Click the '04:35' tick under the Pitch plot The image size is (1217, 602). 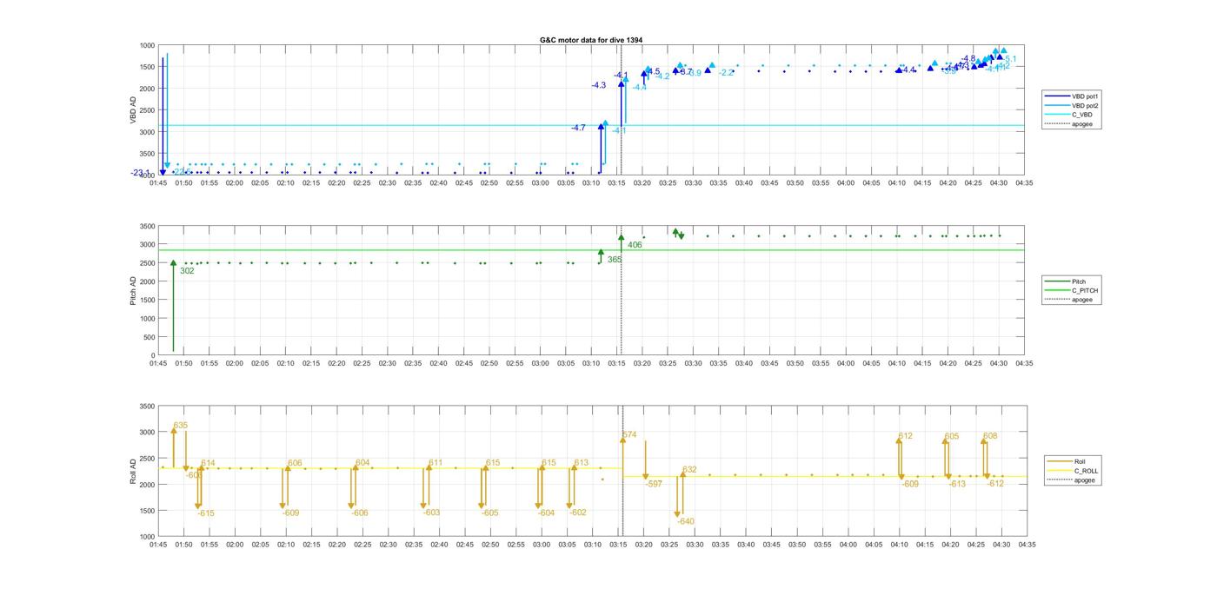point(1024,364)
